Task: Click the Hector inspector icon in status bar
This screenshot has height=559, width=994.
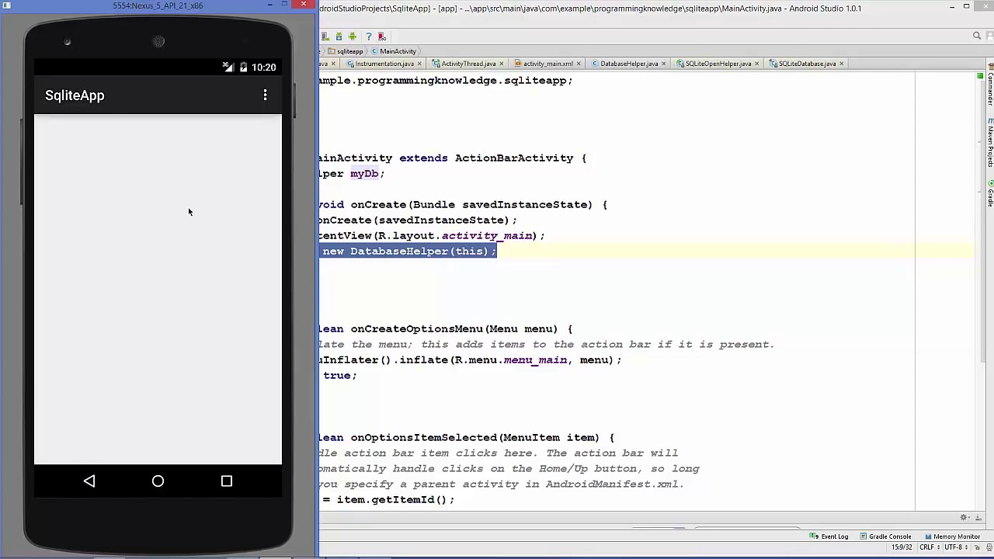Action: click(x=989, y=547)
